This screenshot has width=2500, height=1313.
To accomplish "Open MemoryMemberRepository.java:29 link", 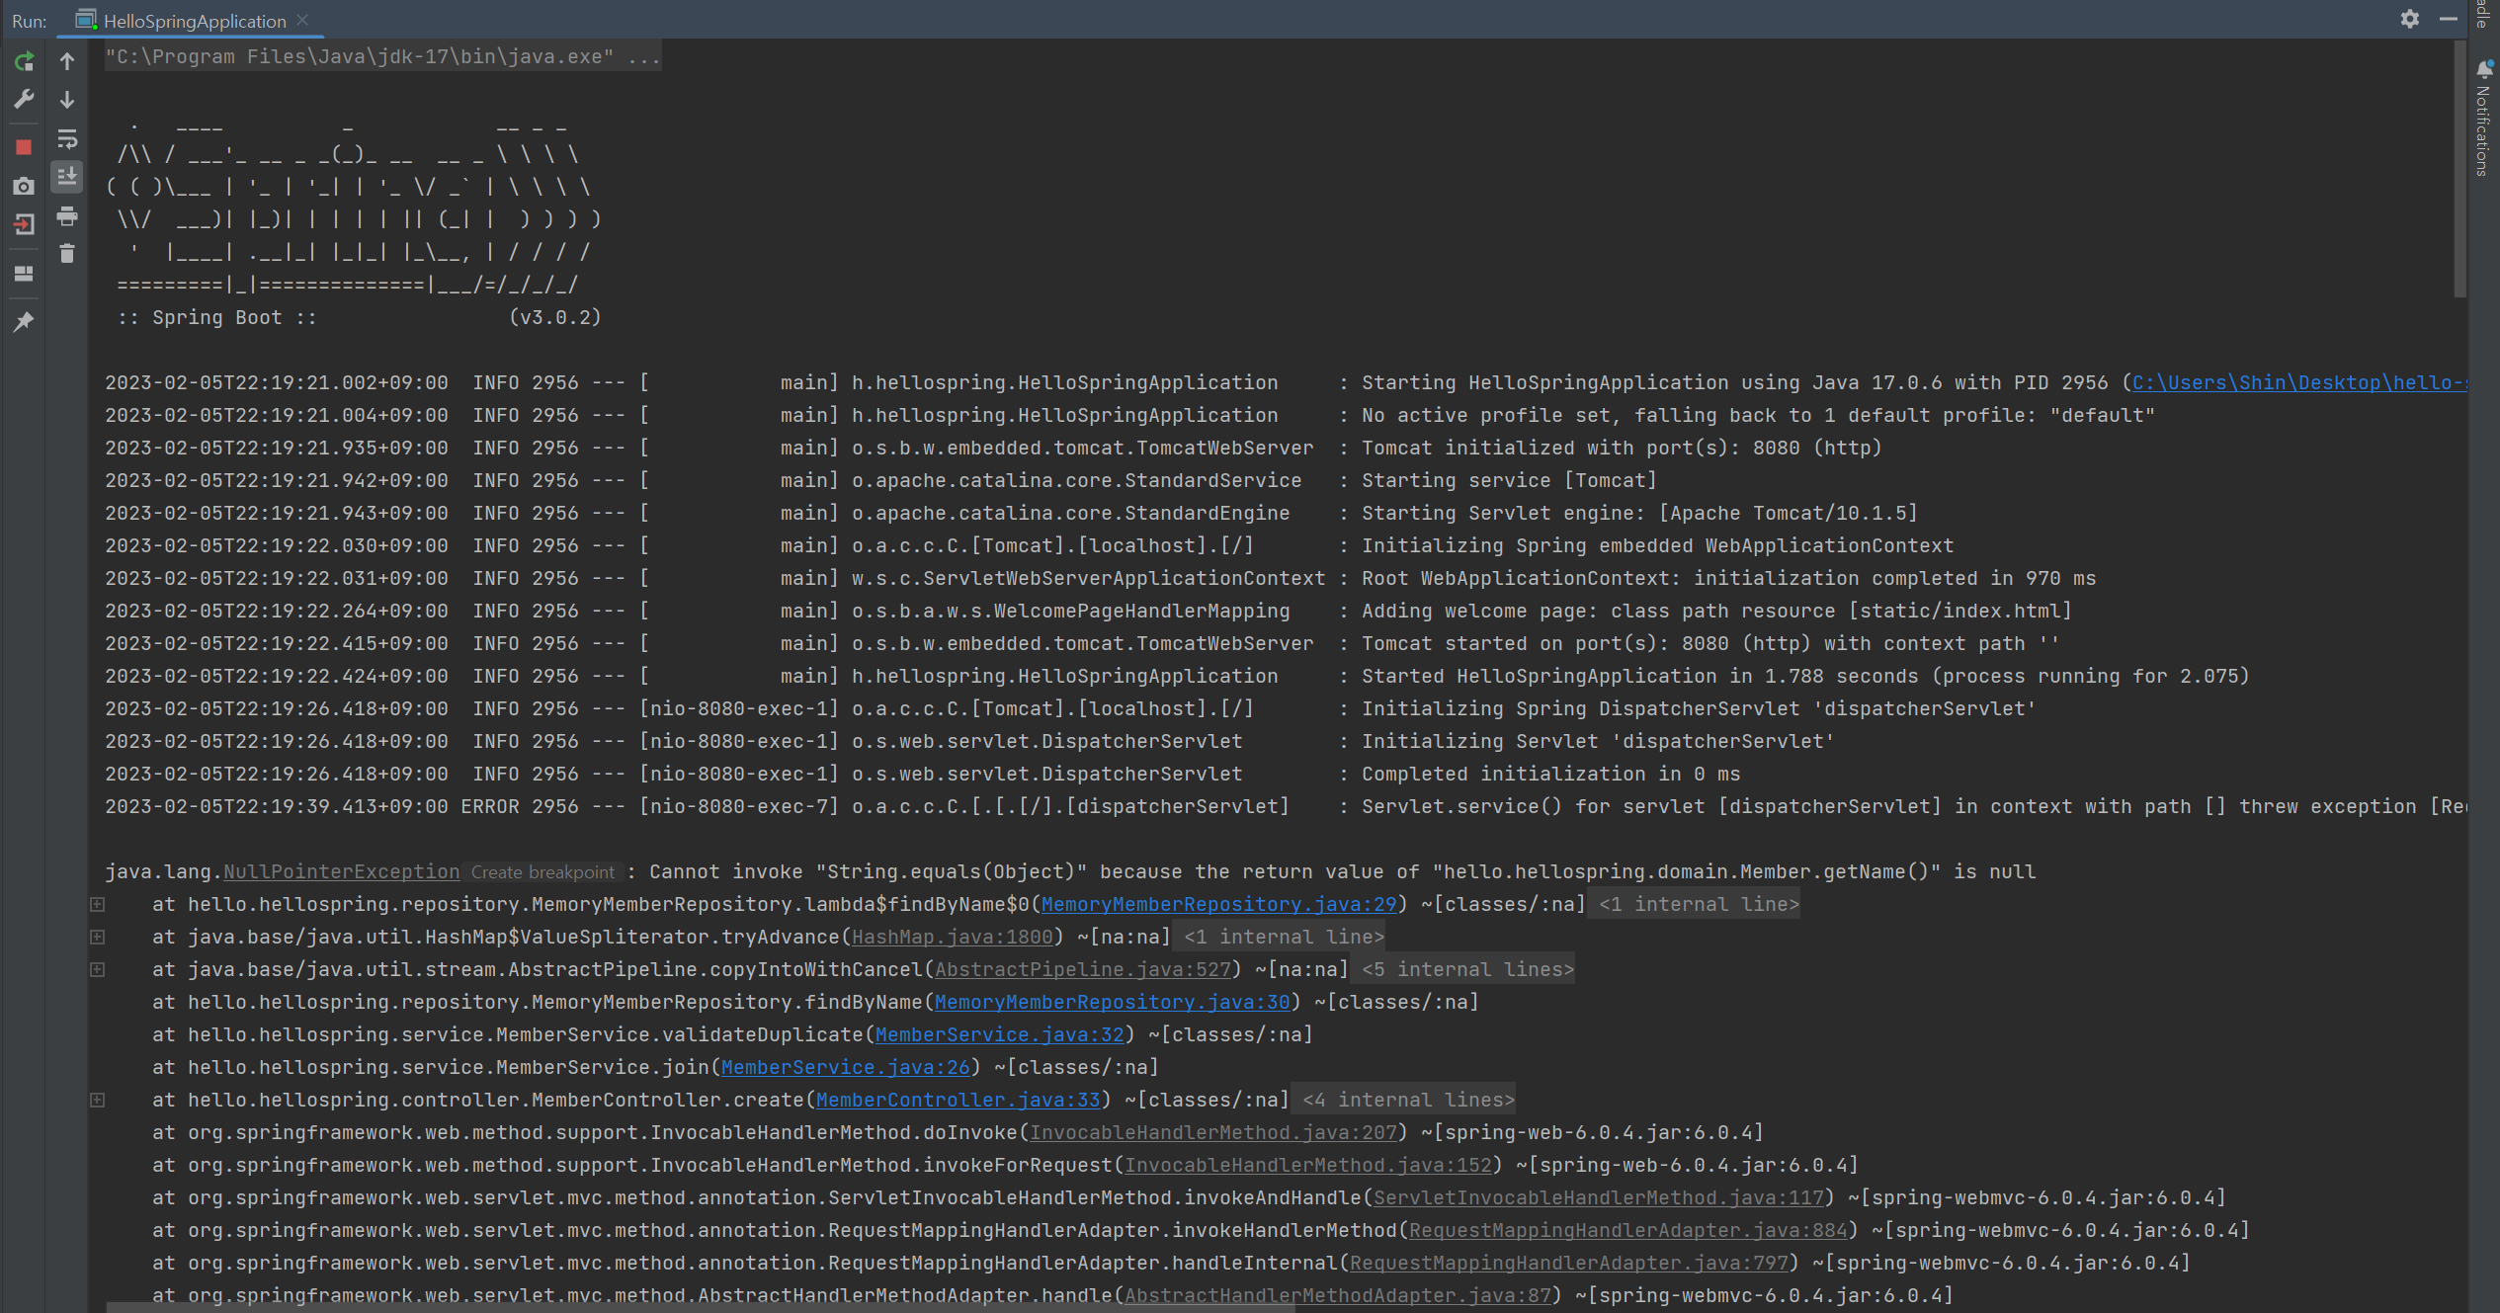I will point(1219,904).
